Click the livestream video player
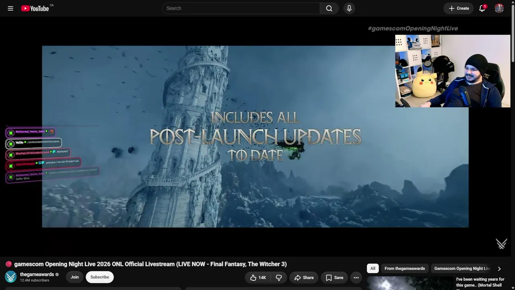Screen dimensions: 515x290 pyautogui.click(x=255, y=137)
